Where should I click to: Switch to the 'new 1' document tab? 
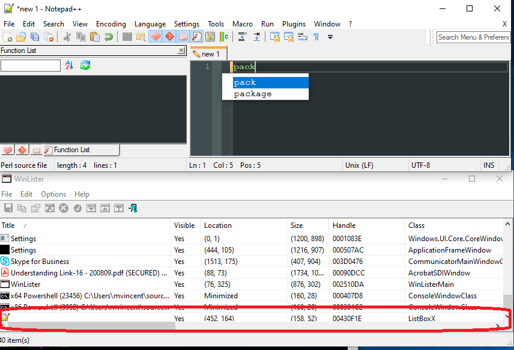[x=208, y=54]
